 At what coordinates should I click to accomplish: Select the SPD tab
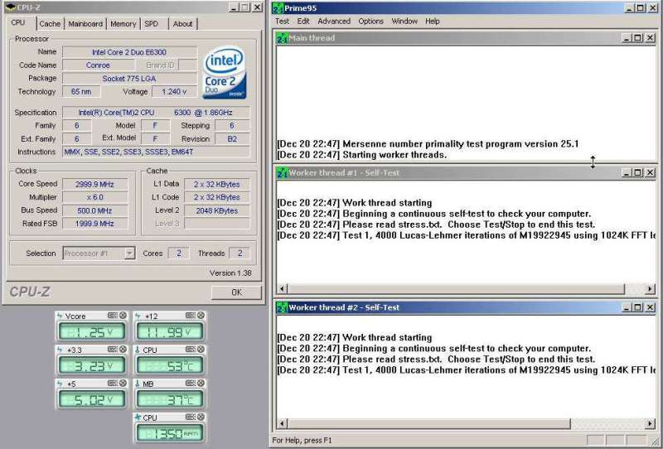tap(152, 24)
